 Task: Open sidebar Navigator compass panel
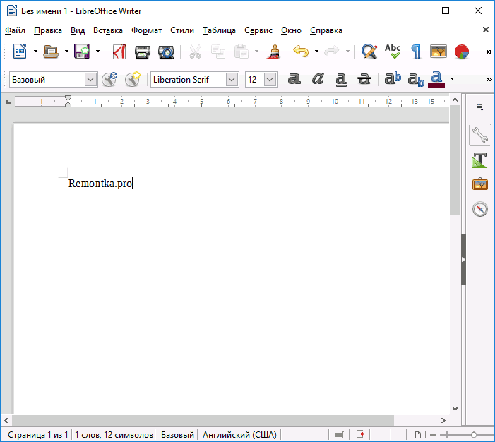(480, 209)
